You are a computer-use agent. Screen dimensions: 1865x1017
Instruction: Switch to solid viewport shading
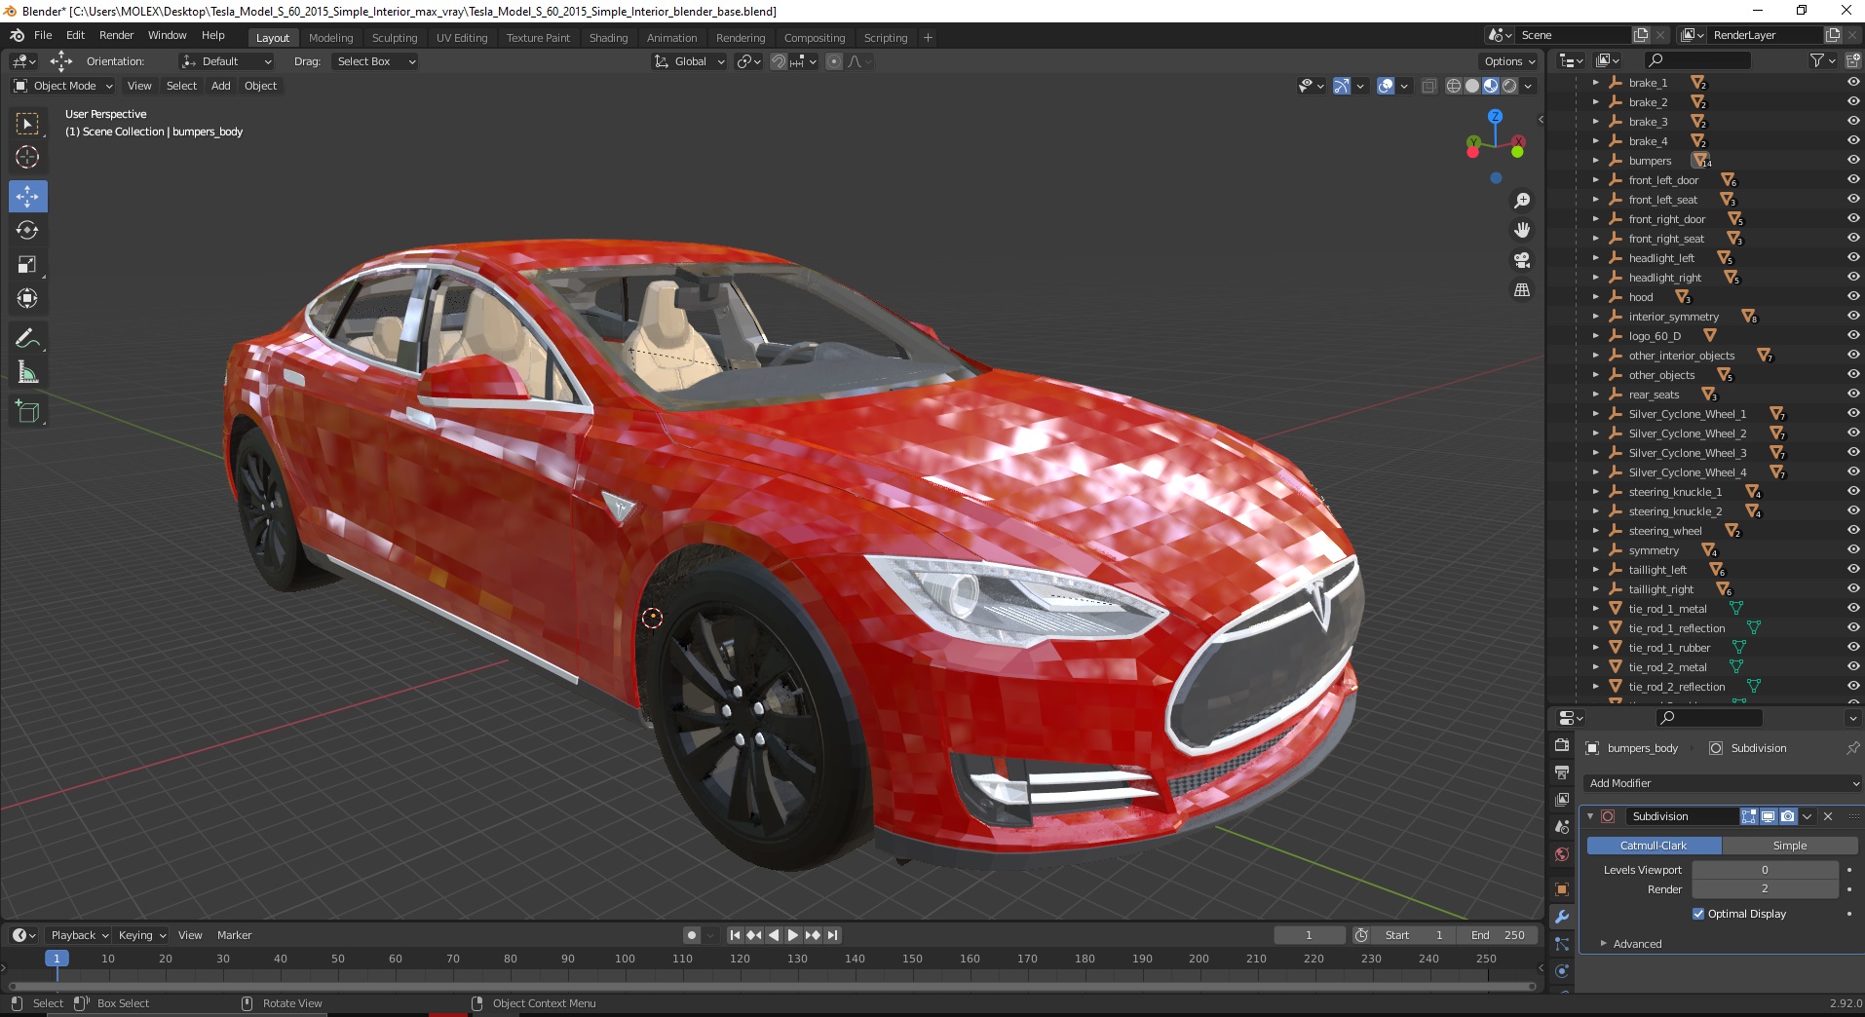(1472, 86)
